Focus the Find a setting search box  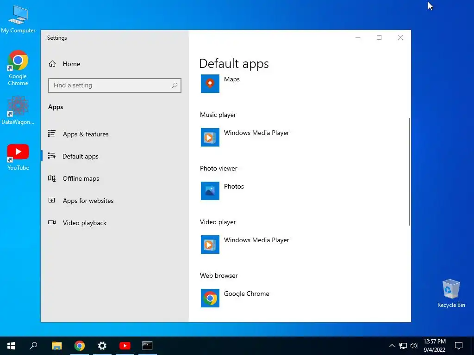pyautogui.click(x=115, y=86)
